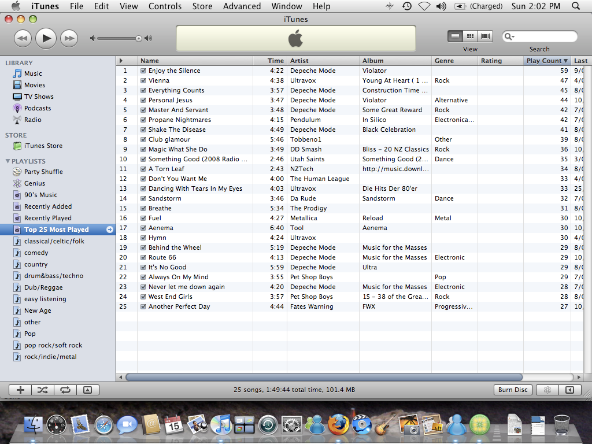Click the arrow on Top 25 Most Played

tap(109, 230)
